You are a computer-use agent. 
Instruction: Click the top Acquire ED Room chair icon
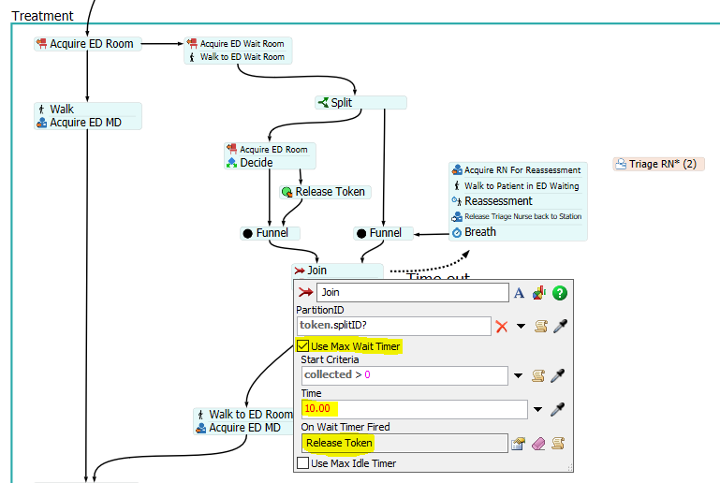(x=42, y=44)
